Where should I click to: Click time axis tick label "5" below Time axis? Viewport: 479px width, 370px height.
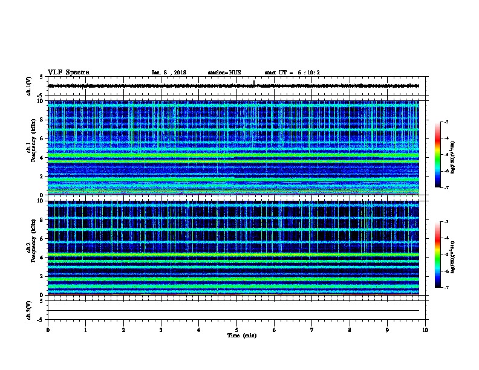(236, 330)
